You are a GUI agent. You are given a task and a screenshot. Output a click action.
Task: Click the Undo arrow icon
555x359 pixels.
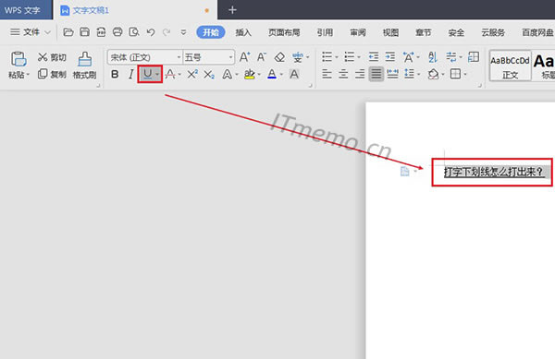(x=151, y=32)
